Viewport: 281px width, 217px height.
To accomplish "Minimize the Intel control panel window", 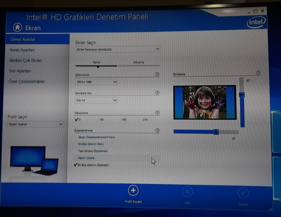I will [249, 12].
